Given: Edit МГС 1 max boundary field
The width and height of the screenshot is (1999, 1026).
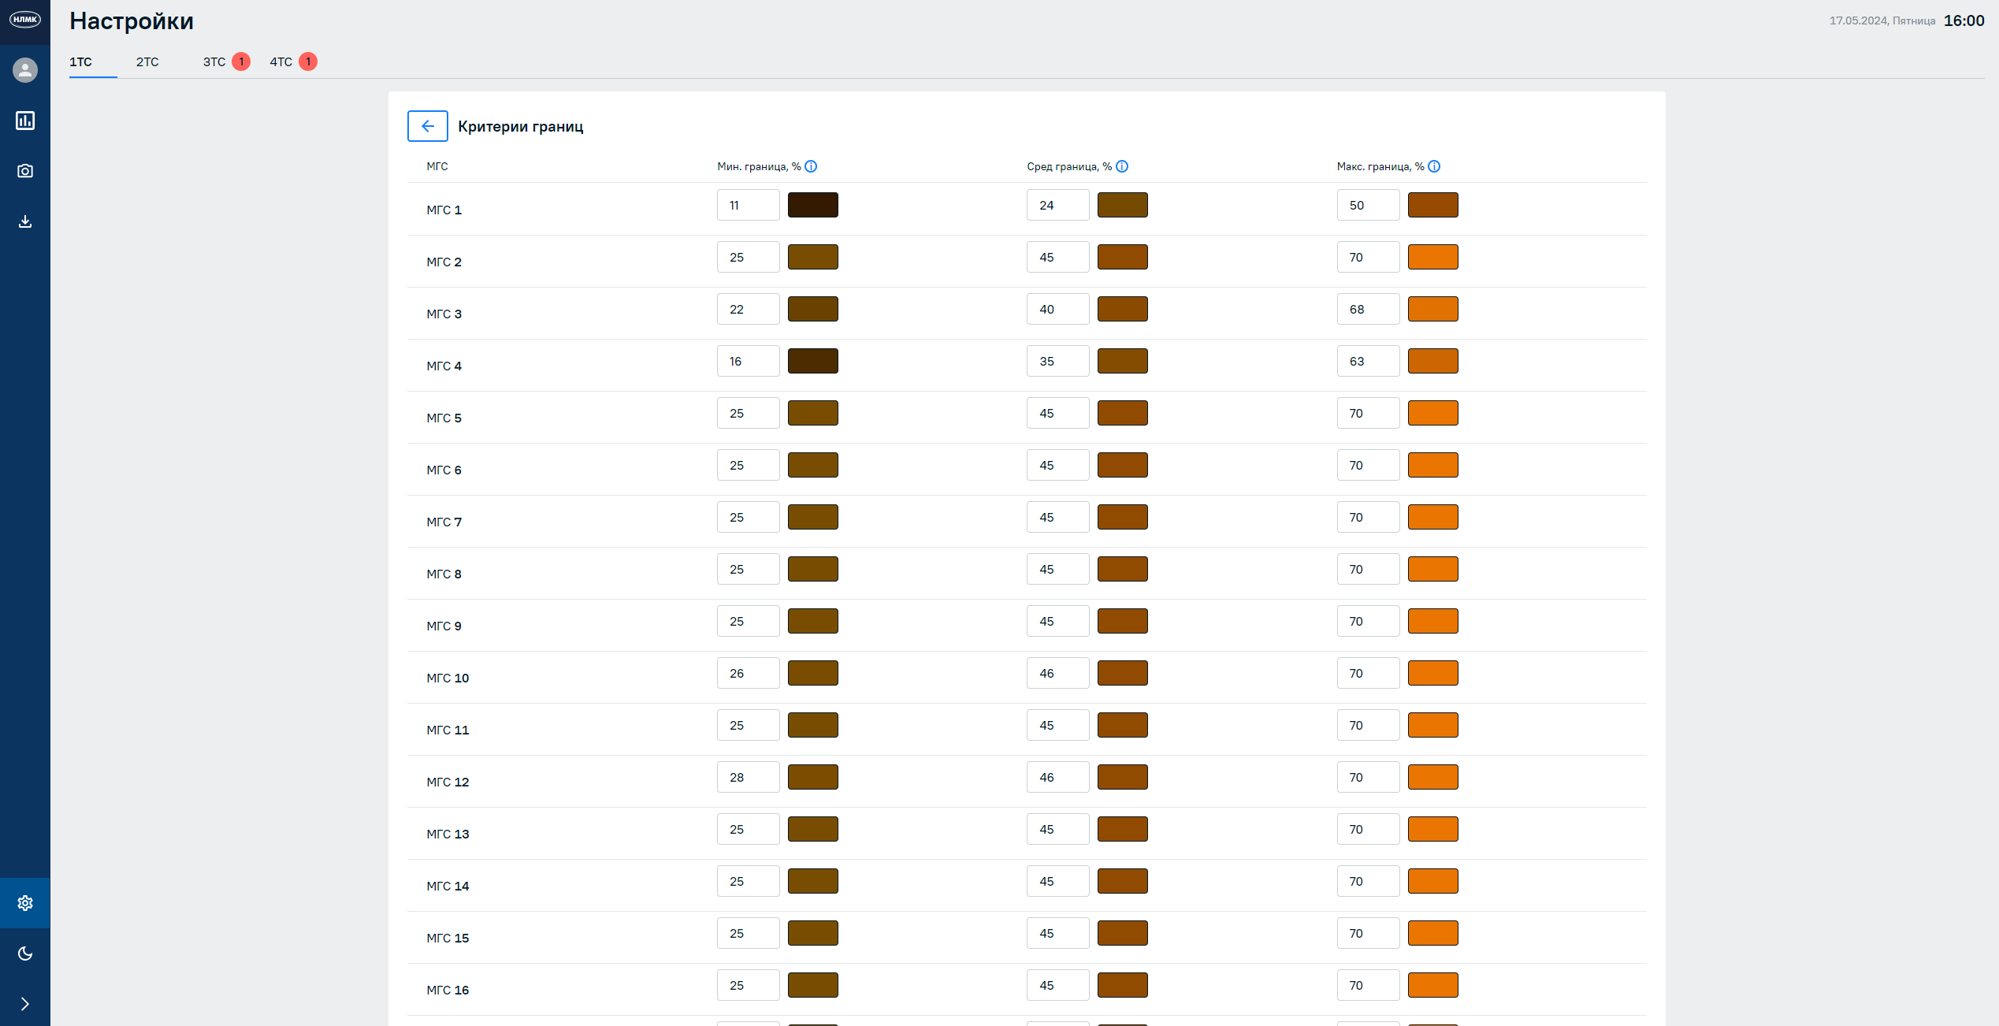Looking at the screenshot, I should [1369, 205].
